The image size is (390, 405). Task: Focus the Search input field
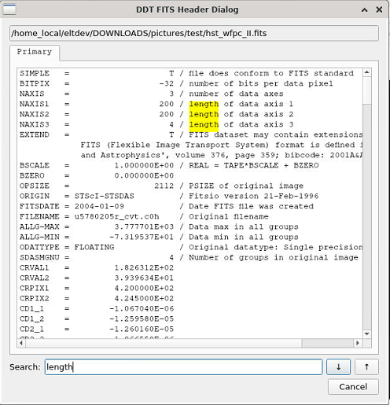tap(183, 366)
